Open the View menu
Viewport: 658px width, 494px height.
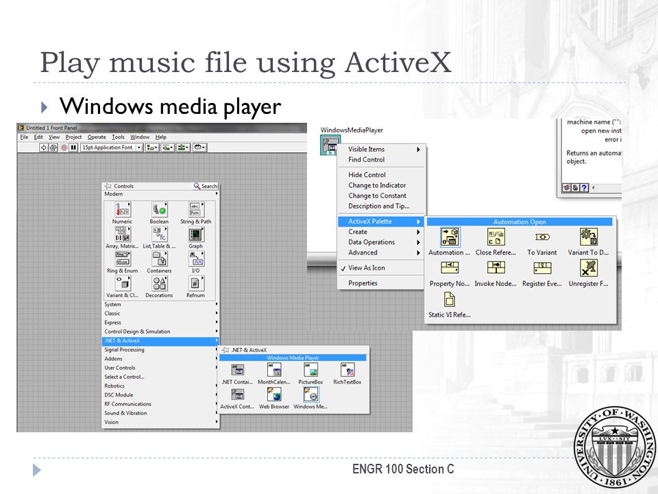[53, 137]
